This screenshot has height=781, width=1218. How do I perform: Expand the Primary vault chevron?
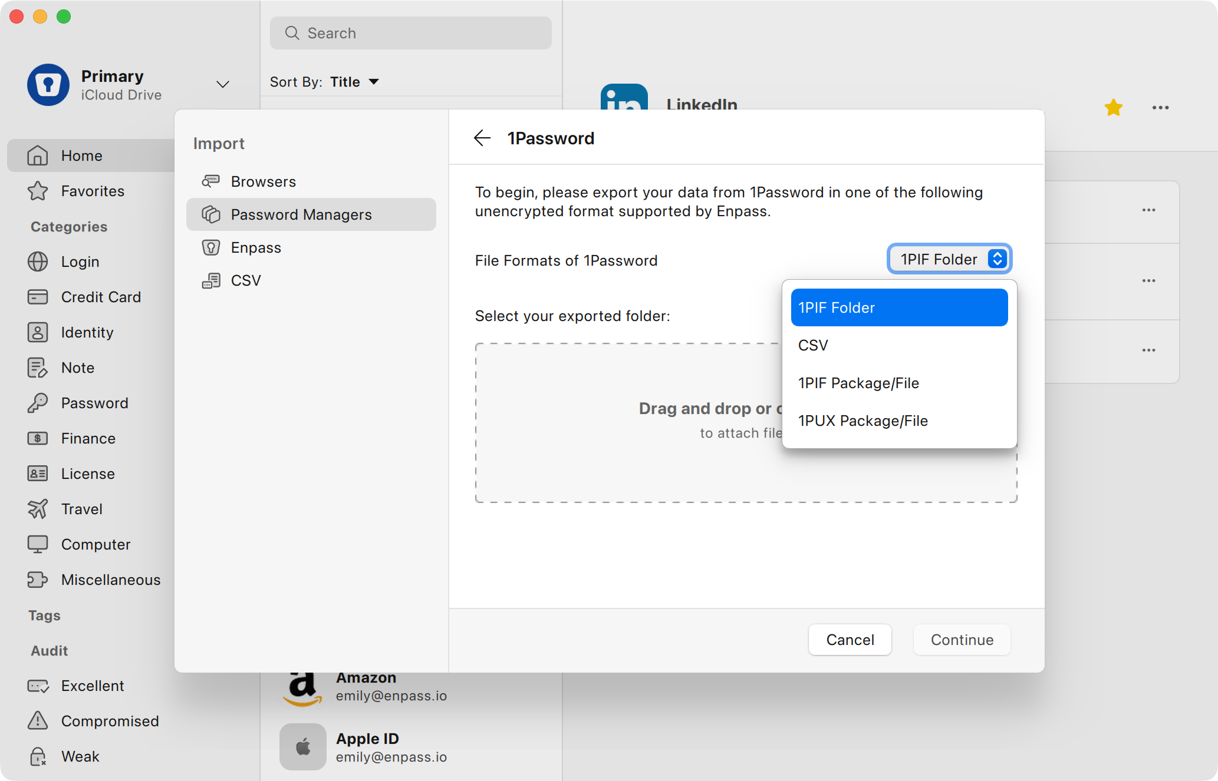coord(223,84)
